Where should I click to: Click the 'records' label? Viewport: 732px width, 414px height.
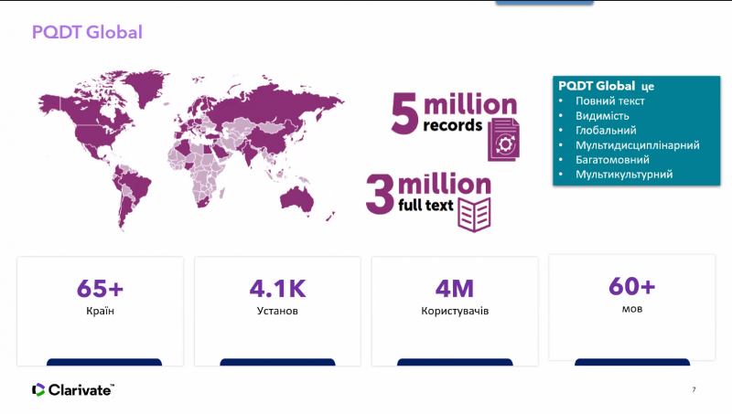tap(452, 125)
